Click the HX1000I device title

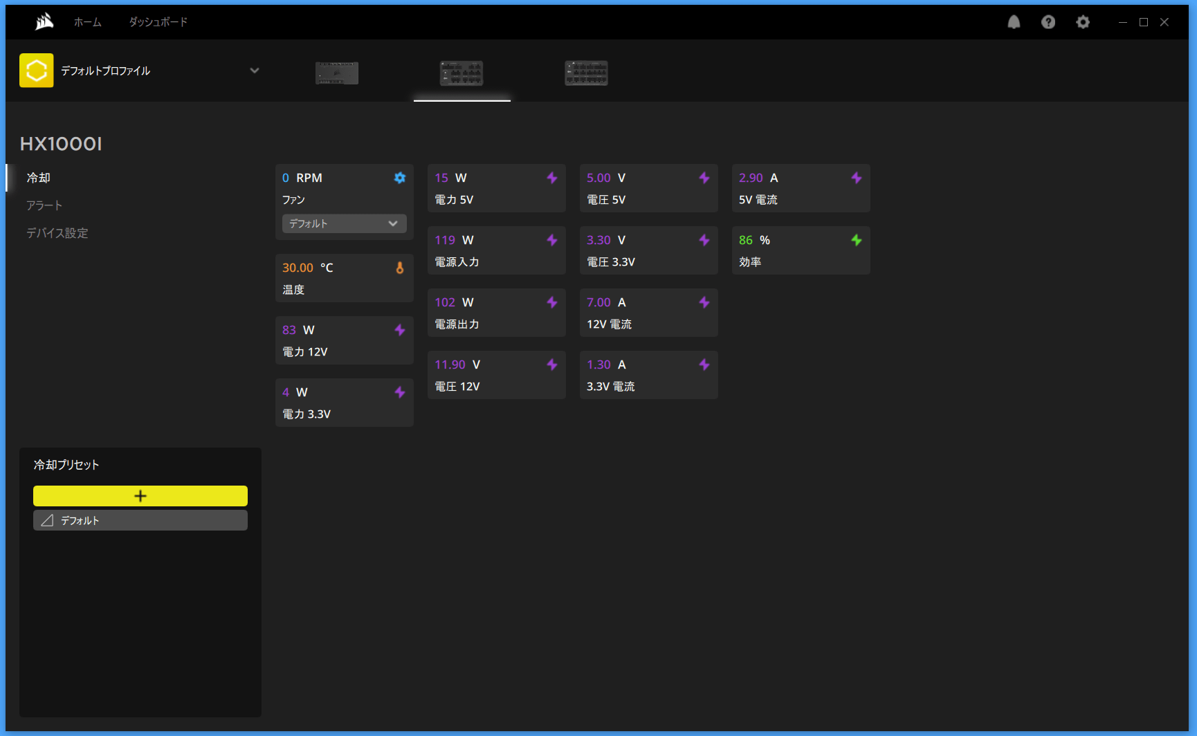tap(61, 144)
